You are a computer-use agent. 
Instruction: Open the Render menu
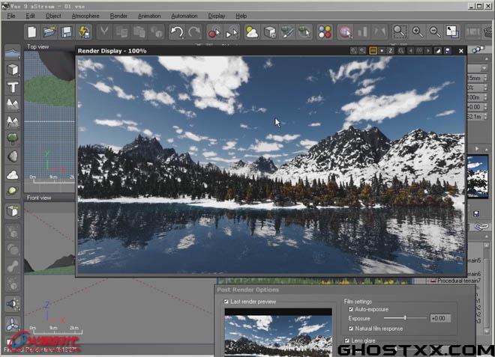(x=118, y=16)
